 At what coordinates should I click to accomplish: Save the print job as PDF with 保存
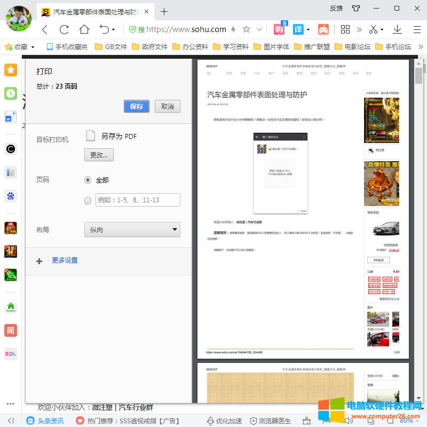click(137, 106)
